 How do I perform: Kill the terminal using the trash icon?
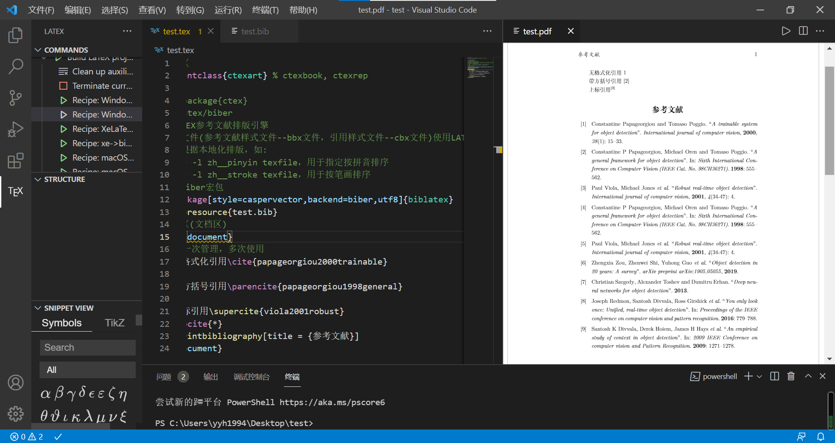[x=791, y=376]
